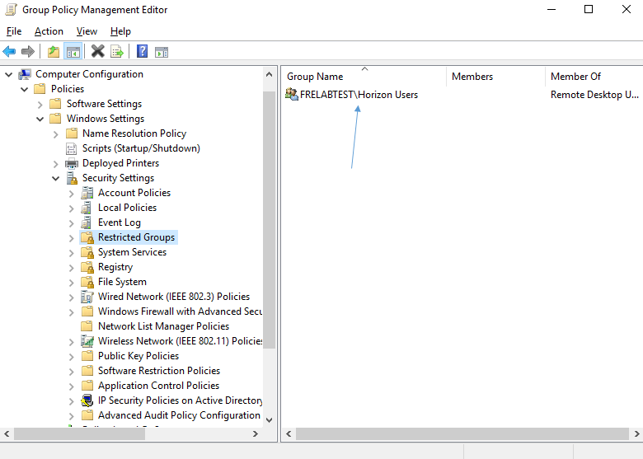The image size is (643, 459).
Task: Click the Up One Level folder icon
Action: 54,52
